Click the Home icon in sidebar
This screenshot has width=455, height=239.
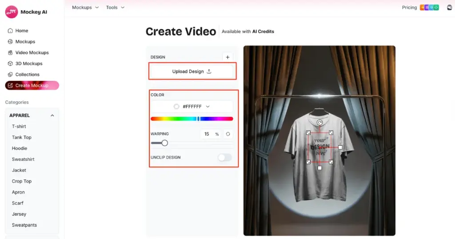10,31
